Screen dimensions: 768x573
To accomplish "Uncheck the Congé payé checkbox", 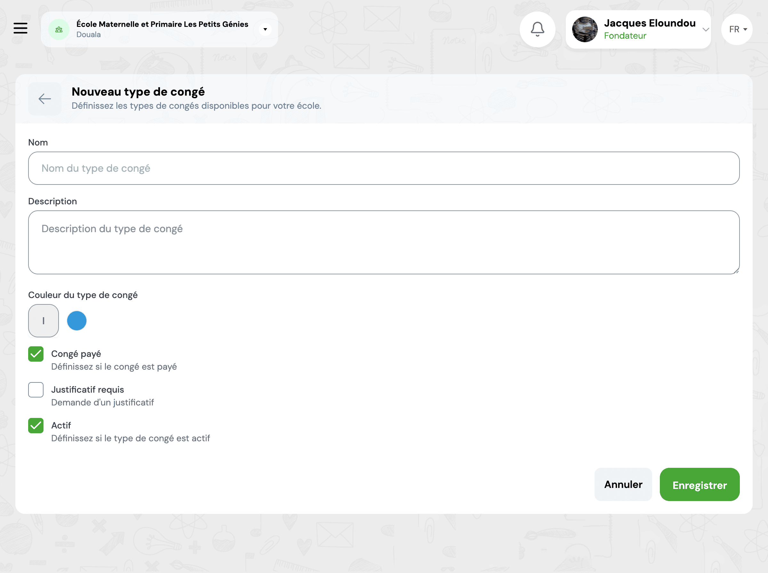I will coord(36,354).
